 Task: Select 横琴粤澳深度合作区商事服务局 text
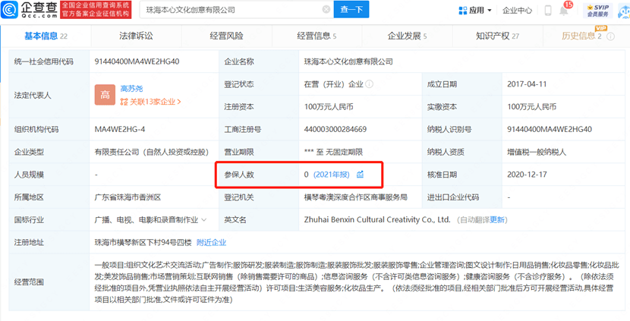(x=356, y=197)
